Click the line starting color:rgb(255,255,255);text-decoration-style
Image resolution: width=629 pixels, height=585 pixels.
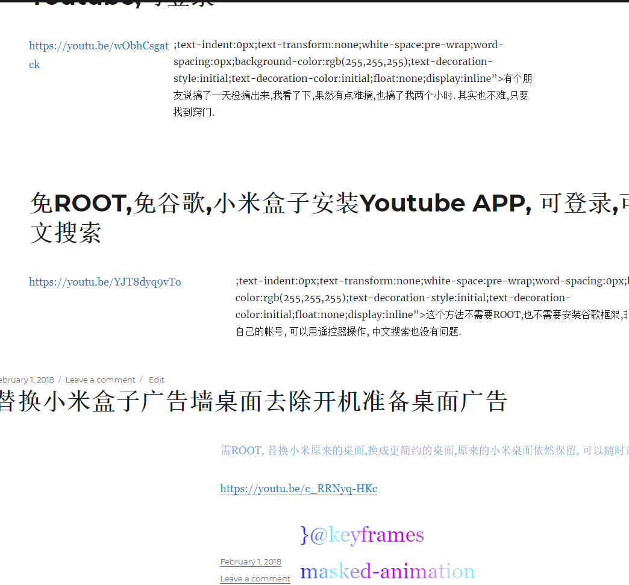403,298
